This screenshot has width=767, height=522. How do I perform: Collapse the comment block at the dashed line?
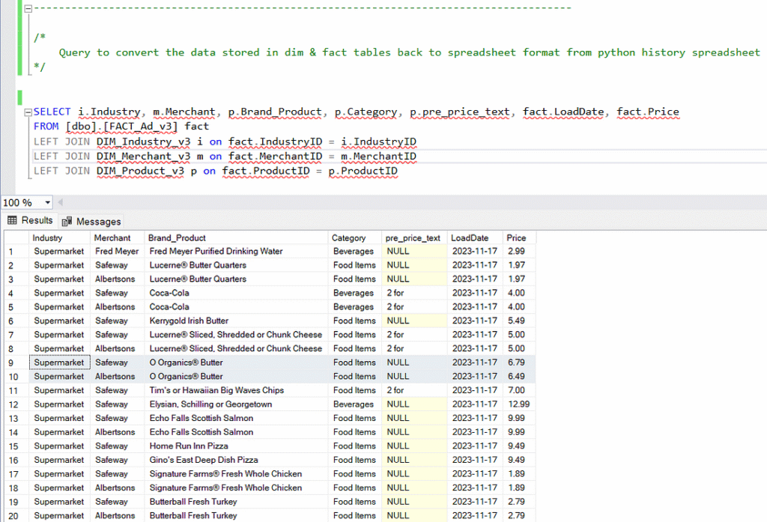tap(28, 8)
